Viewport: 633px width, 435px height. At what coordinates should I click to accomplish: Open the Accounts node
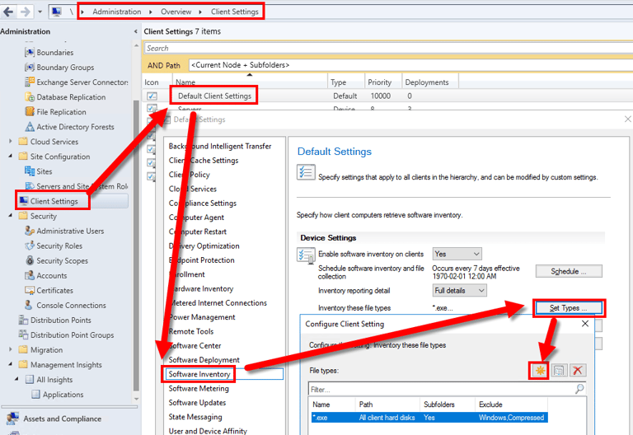coord(51,276)
